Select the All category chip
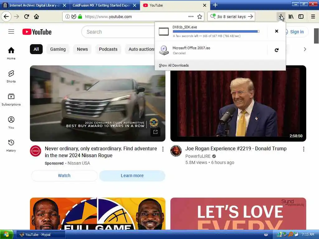This screenshot has height=239, width=319. click(36, 49)
